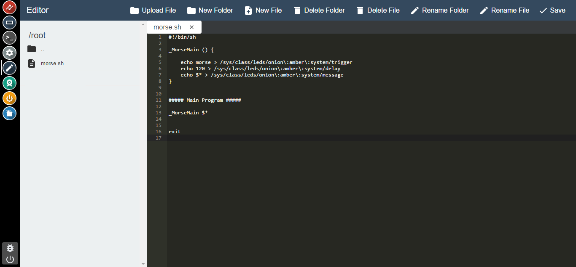Click Rename Folder
This screenshot has height=267, width=576.
440,10
